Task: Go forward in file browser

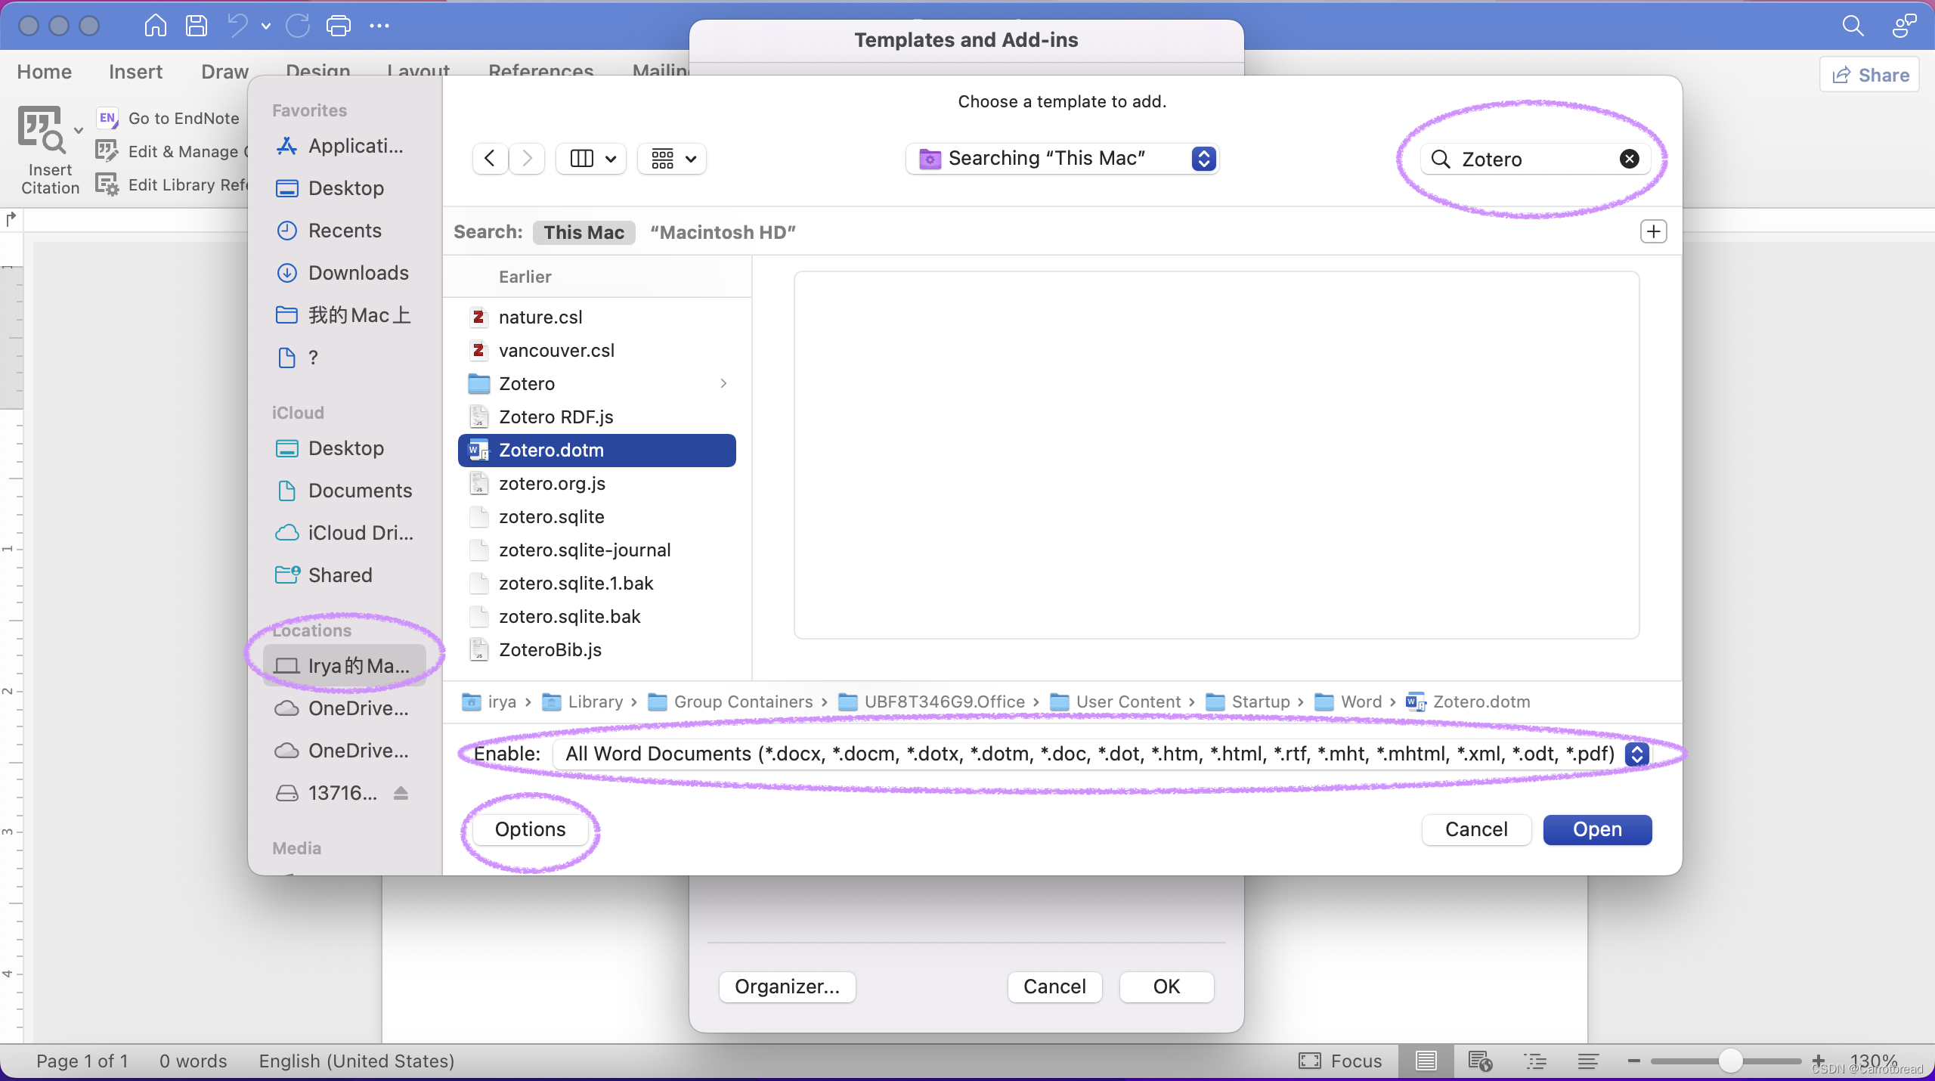Action: click(527, 159)
